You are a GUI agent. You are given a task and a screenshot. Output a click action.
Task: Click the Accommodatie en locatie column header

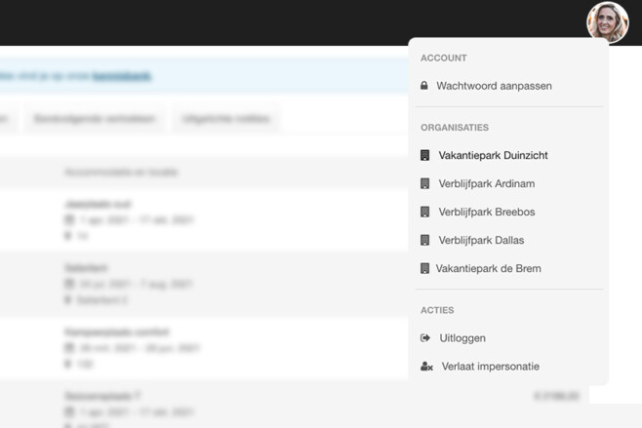pyautogui.click(x=121, y=173)
